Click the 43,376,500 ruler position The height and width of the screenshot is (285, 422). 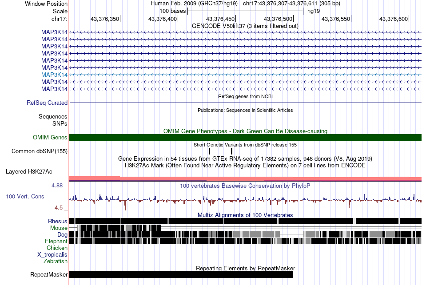(278, 19)
